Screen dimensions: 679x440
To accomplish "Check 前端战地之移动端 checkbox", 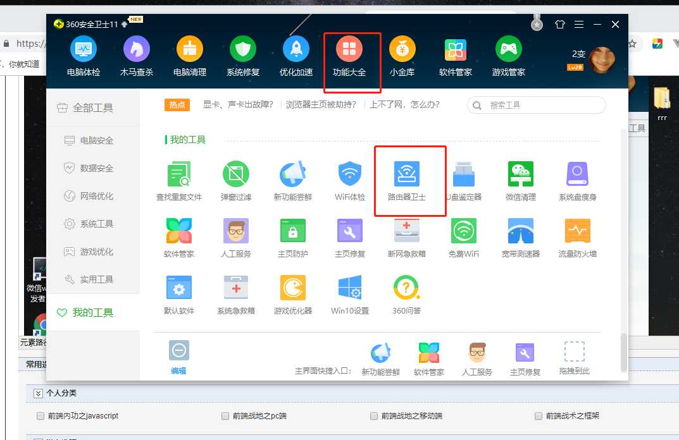I will pos(374,416).
